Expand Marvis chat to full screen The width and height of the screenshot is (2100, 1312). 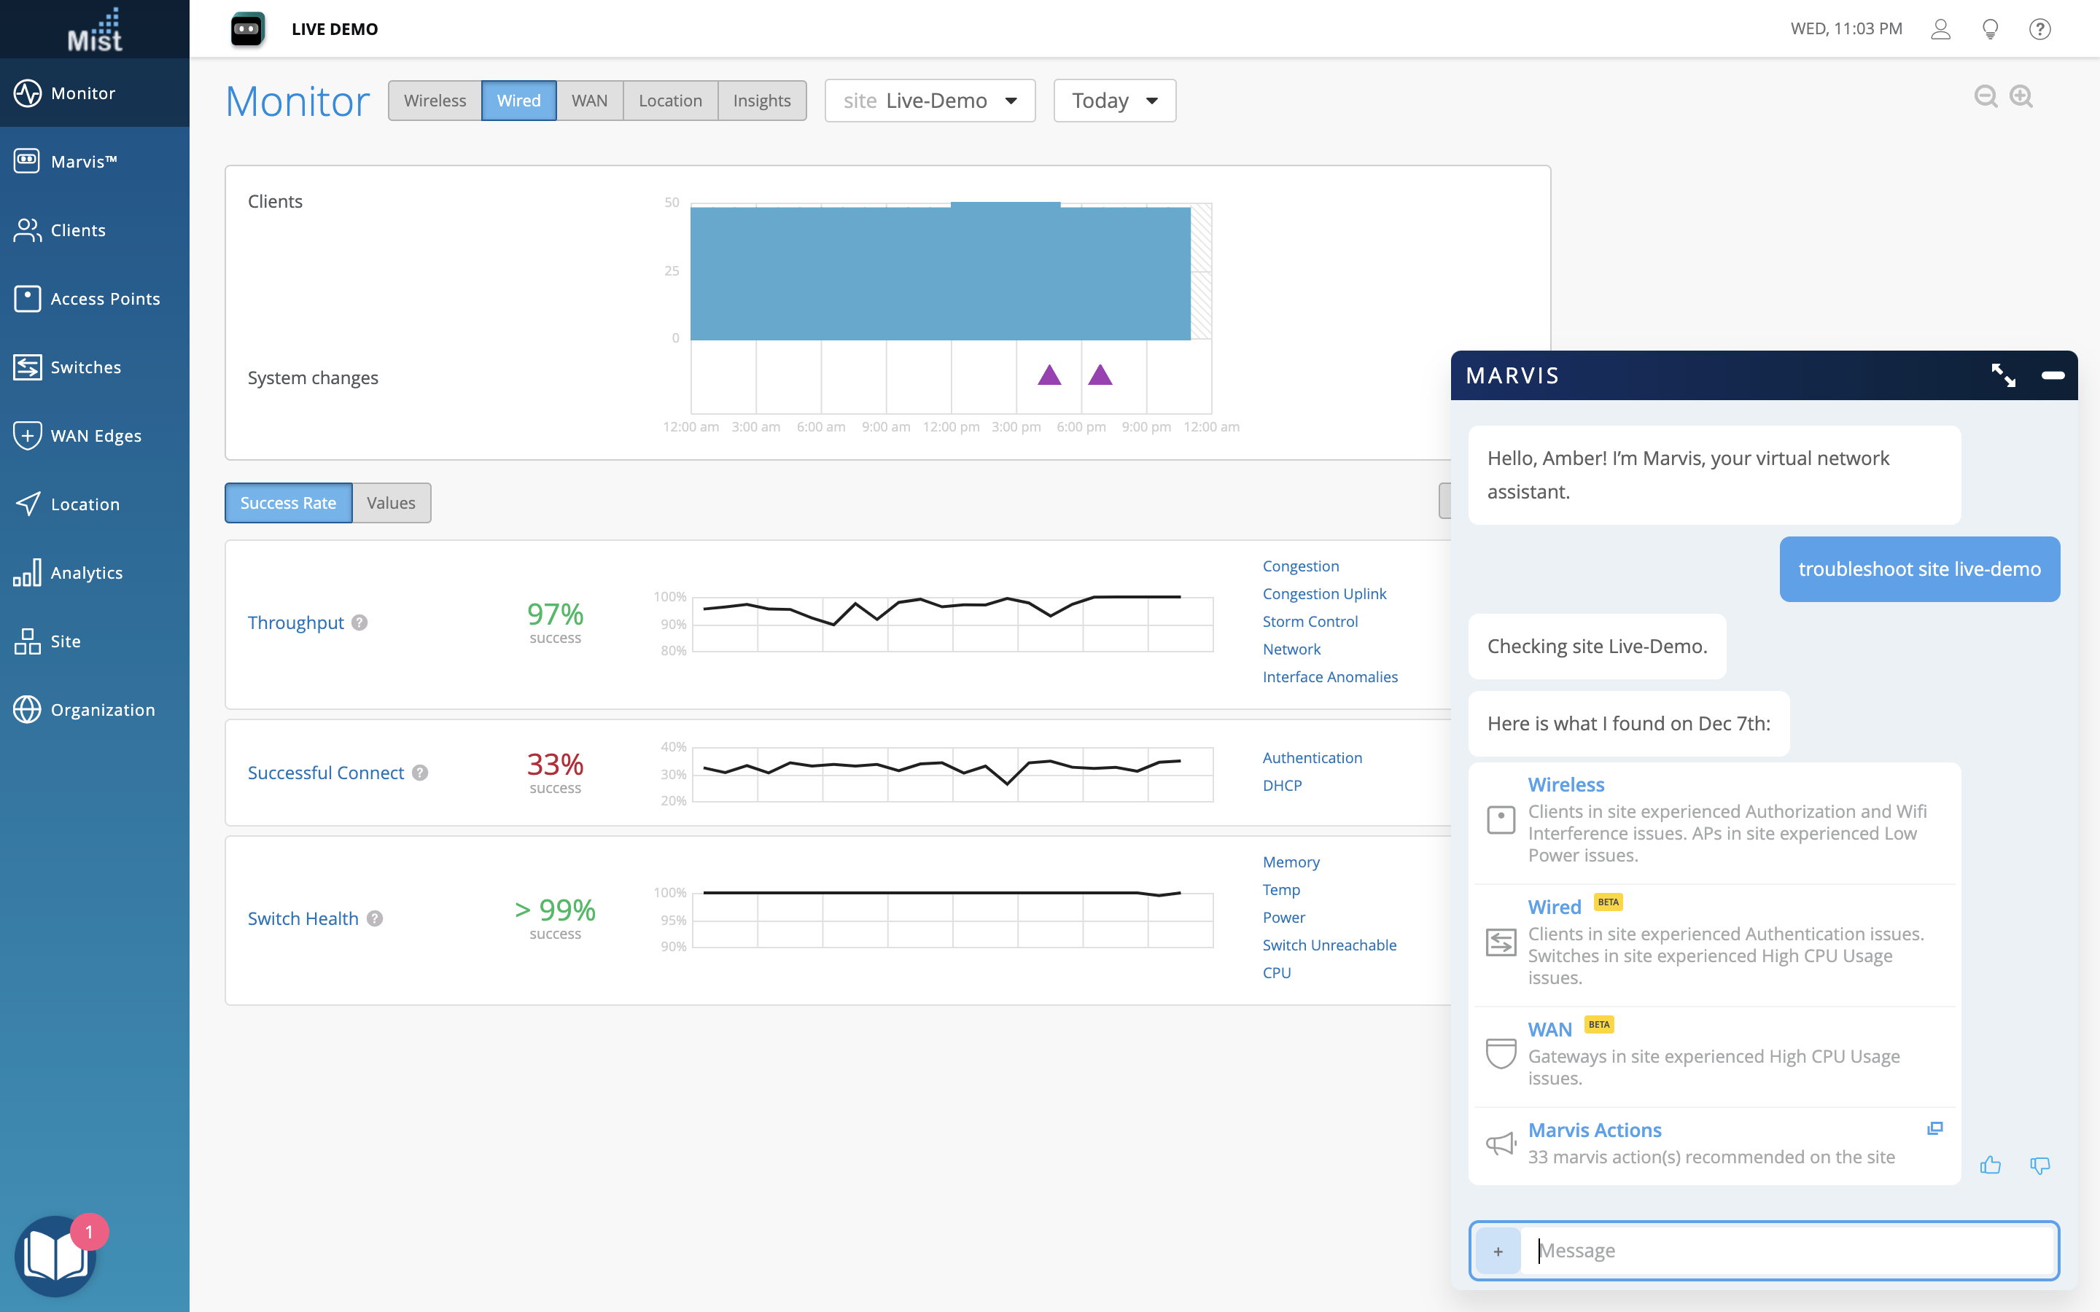[2003, 375]
